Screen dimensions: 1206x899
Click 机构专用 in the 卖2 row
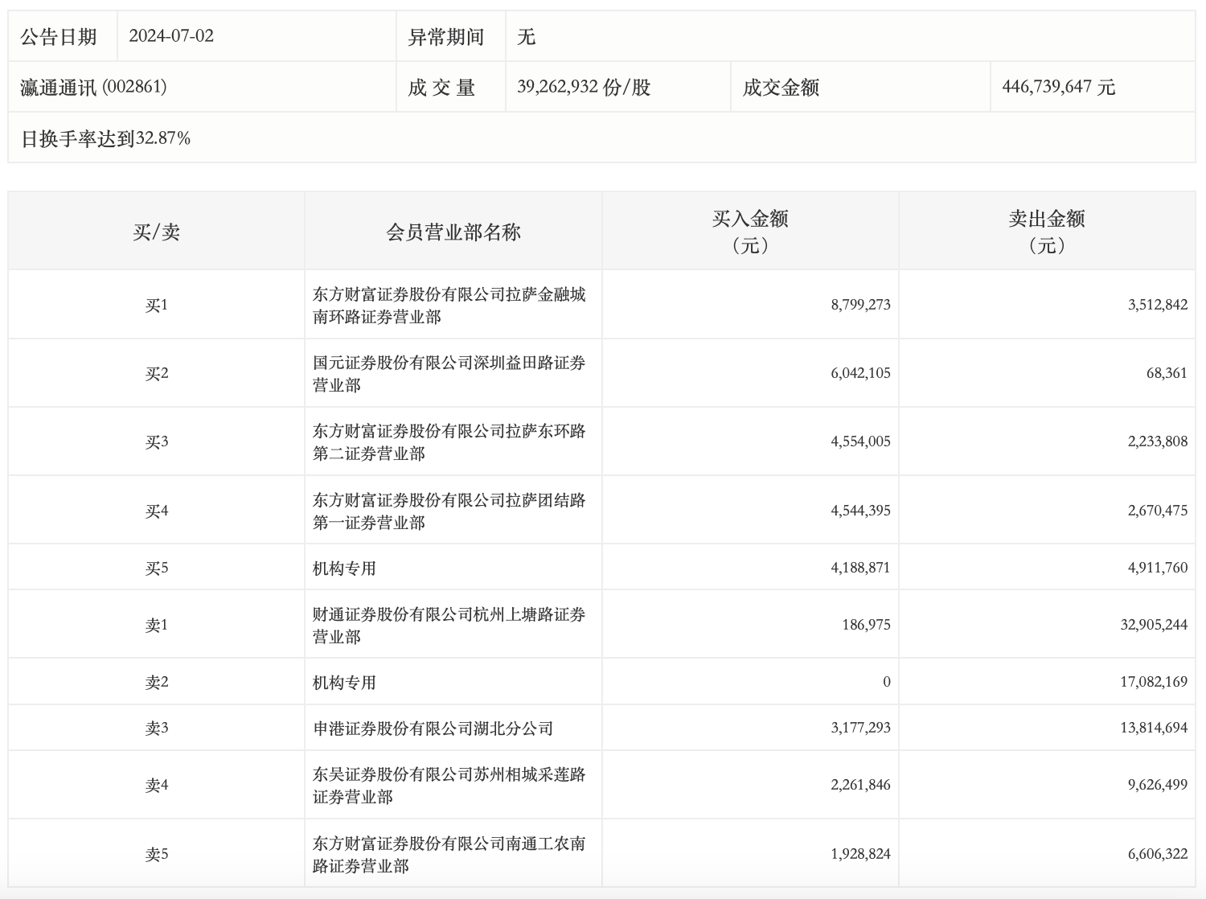344,683
